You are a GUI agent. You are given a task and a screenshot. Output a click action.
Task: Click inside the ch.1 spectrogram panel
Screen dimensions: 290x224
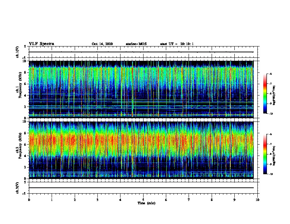tap(141, 89)
